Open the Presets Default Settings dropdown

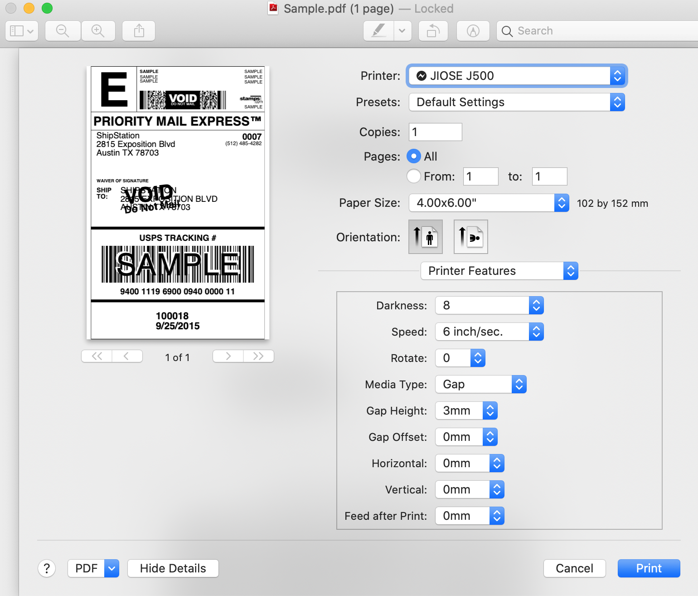[517, 102]
